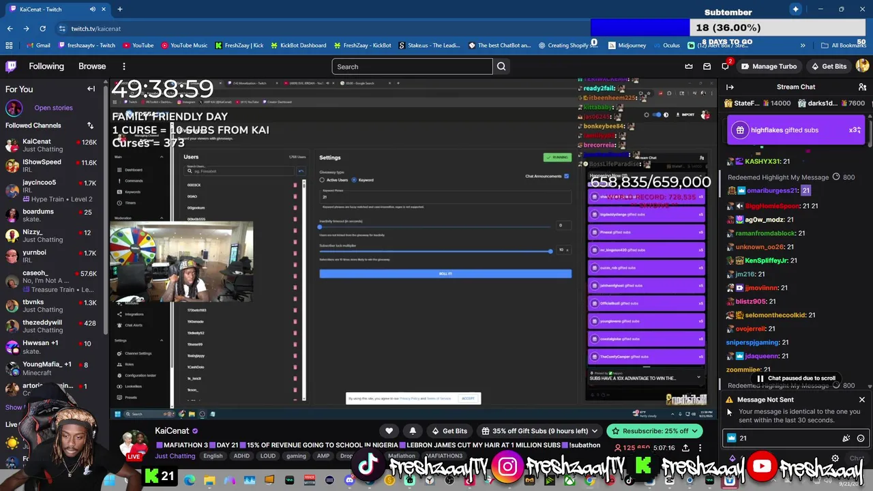This screenshot has width=873, height=491.
Task: Open the whispers envelope icon
Action: pyautogui.click(x=707, y=66)
